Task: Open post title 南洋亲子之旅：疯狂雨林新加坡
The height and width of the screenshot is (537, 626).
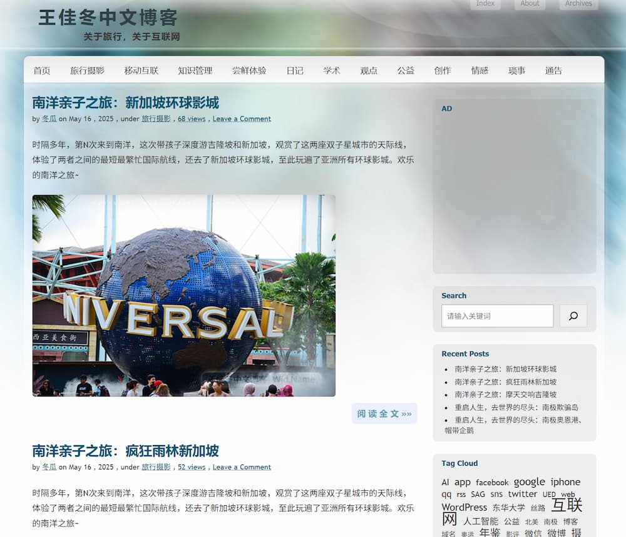Action: [125, 451]
